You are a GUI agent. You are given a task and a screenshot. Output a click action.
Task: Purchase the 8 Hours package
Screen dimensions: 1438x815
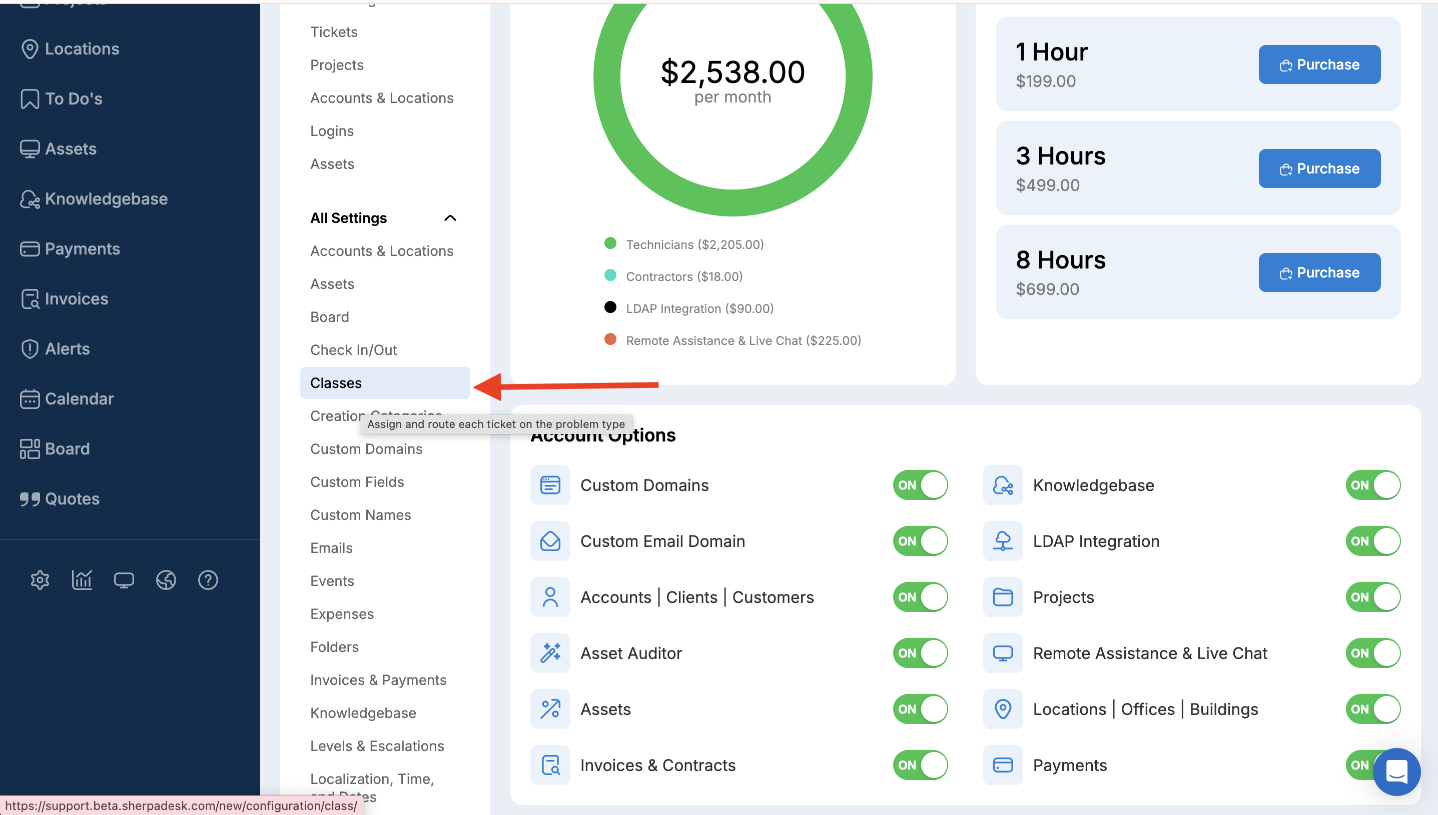pyautogui.click(x=1319, y=272)
